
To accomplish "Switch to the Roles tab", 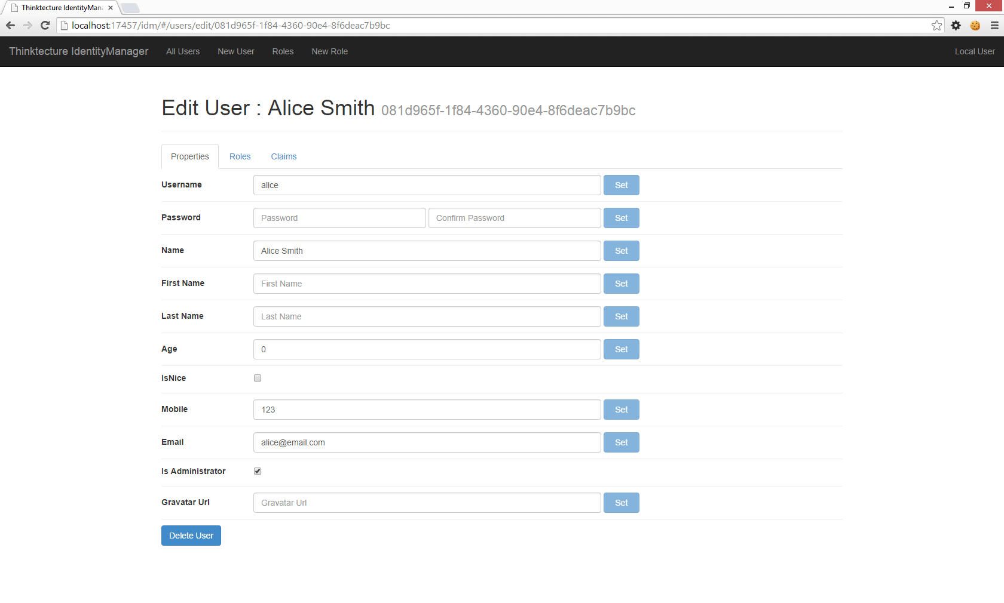I will coord(240,156).
